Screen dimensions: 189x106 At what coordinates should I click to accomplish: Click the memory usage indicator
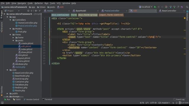tap(184, 103)
